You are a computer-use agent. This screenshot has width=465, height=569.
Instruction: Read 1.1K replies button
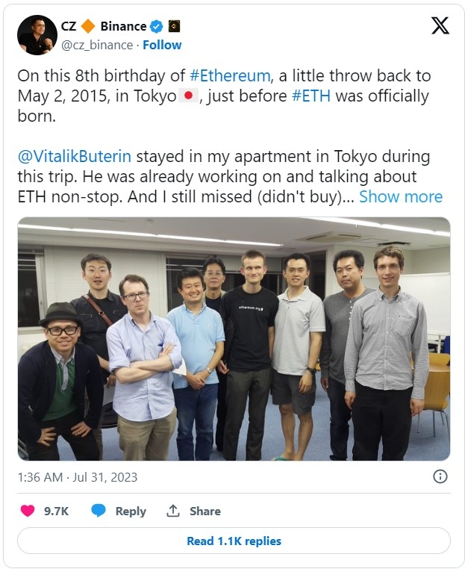pyautogui.click(x=234, y=541)
